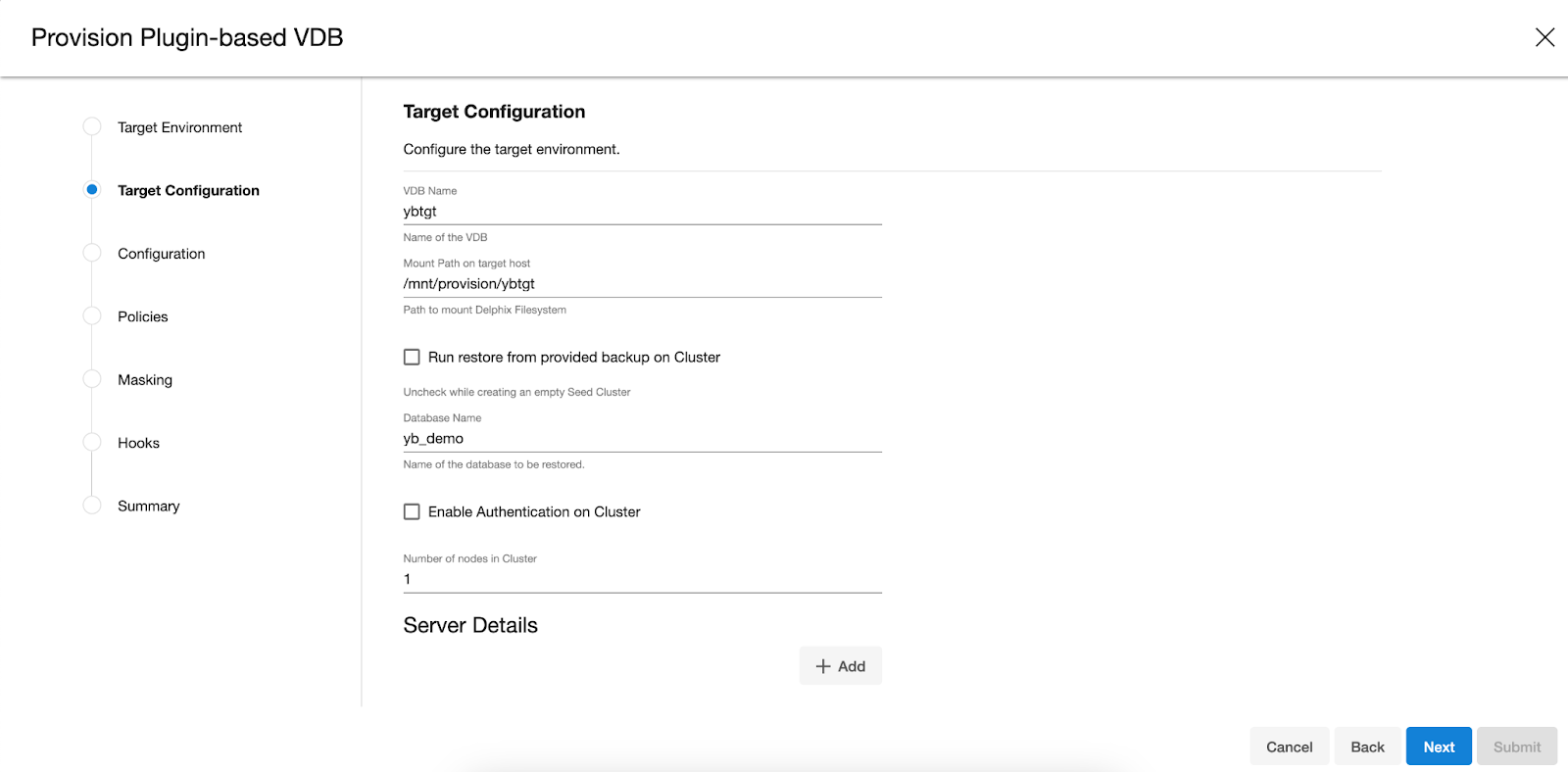Click the Back button
1568x772 pixels.
coord(1367,747)
